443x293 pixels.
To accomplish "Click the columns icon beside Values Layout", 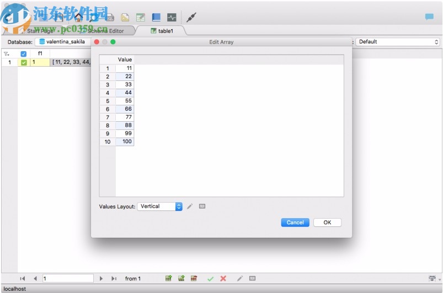I will 202,207.
